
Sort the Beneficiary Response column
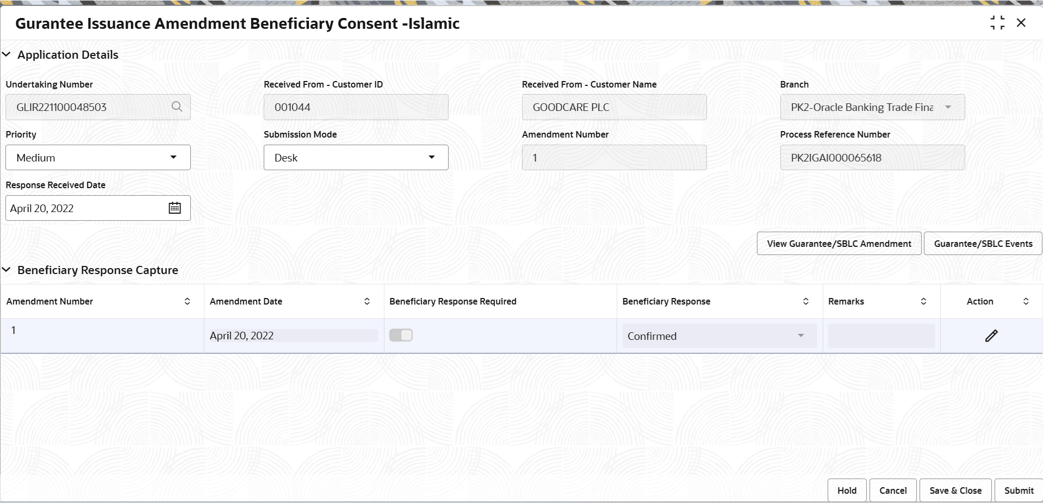pos(806,301)
